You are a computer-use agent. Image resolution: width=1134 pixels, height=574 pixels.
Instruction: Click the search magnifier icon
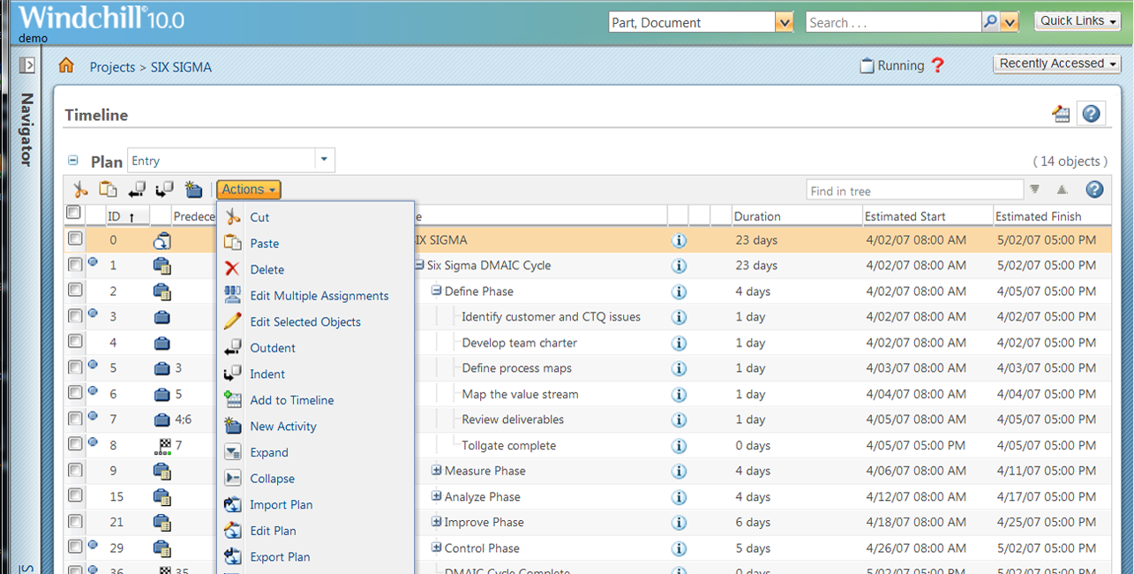tap(990, 22)
